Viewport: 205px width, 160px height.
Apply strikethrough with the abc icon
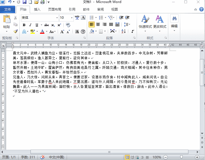tap(47, 25)
